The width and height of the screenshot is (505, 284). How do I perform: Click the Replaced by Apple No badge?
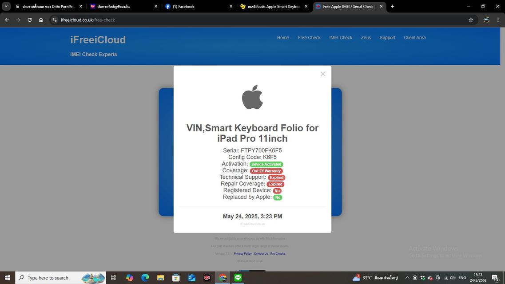[278, 197]
